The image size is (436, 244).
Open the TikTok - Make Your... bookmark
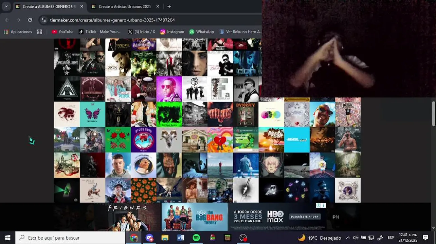99,32
